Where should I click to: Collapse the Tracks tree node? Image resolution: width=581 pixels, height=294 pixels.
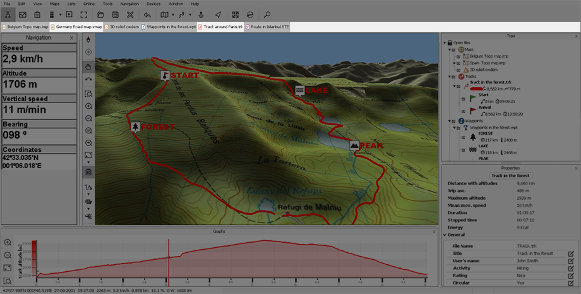pos(448,77)
